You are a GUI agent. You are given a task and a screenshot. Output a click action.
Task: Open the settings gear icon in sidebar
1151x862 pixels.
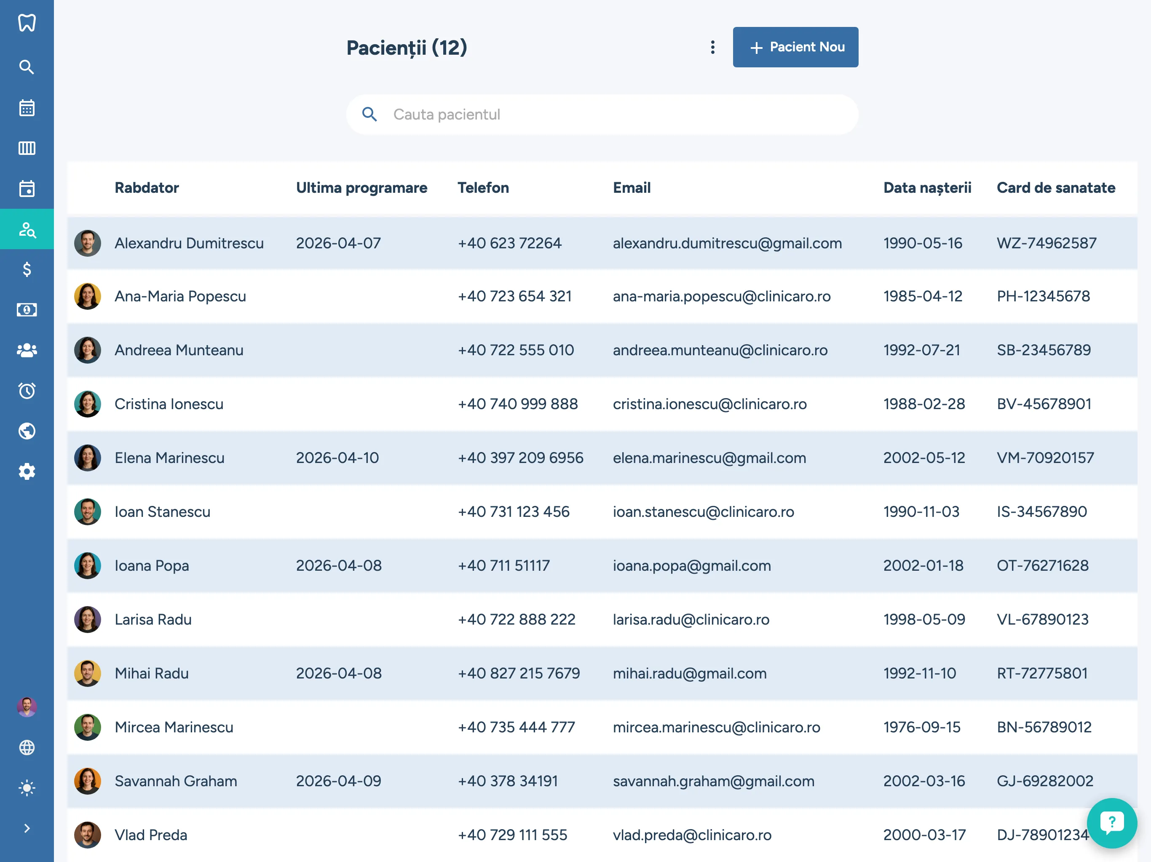tap(27, 471)
